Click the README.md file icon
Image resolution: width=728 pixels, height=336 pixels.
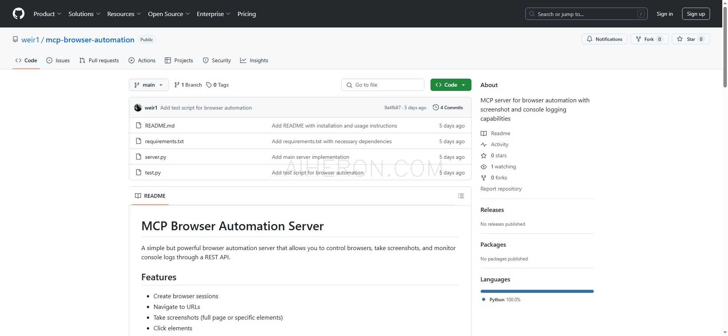click(x=138, y=125)
